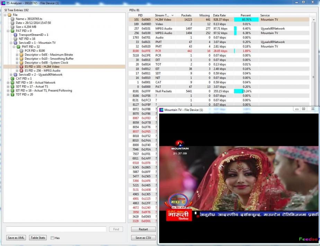The width and height of the screenshot is (320, 246).
Task: Click the PID list scrollbar up arrow
Action: pyautogui.click(x=314, y=20)
